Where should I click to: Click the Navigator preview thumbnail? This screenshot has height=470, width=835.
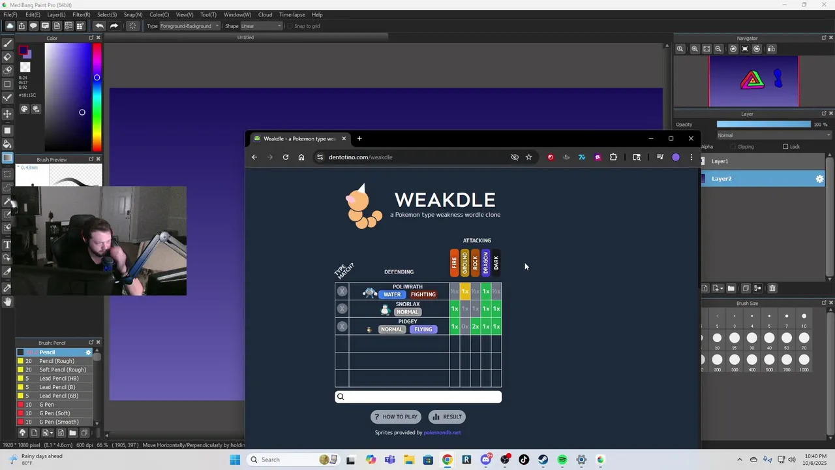tap(753, 81)
